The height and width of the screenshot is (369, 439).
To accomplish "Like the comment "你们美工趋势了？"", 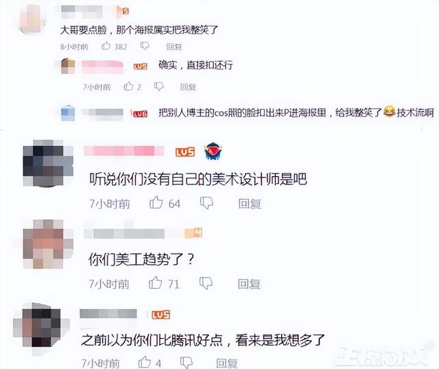I will pyautogui.click(x=155, y=283).
